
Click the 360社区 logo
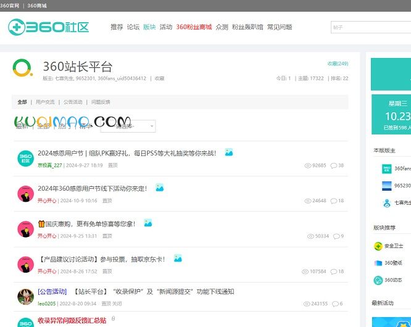pos(49,27)
